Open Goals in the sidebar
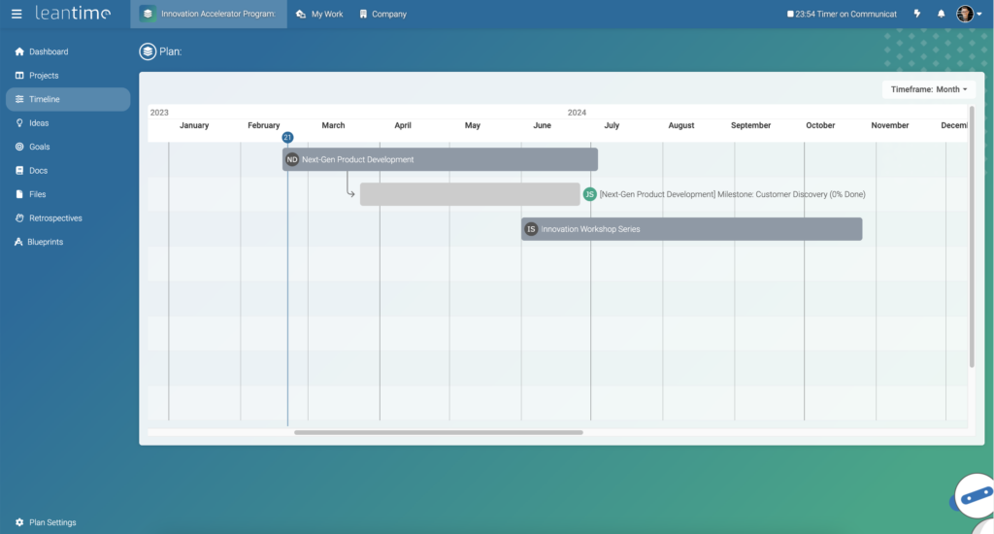 (68, 147)
